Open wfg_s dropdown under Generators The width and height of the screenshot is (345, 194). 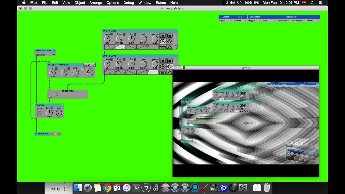tap(255, 20)
